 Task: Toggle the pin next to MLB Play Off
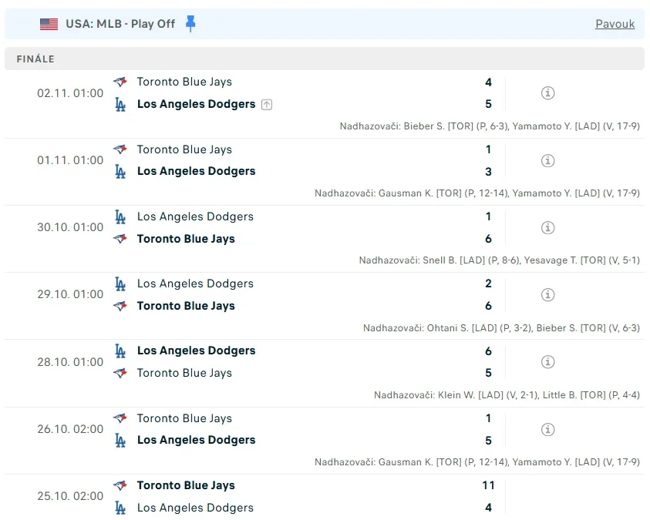[191, 23]
